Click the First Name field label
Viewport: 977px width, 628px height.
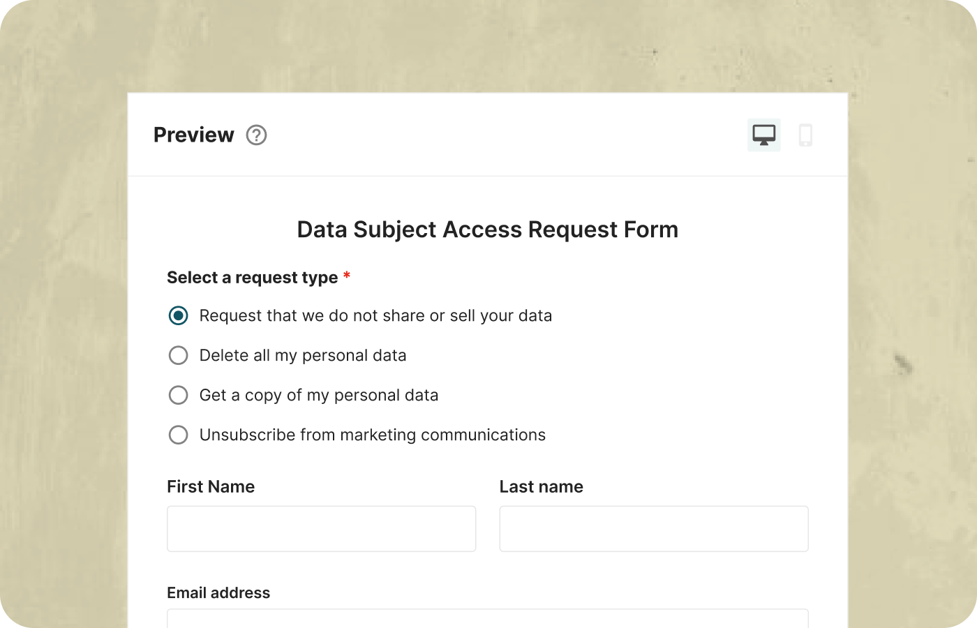click(210, 486)
